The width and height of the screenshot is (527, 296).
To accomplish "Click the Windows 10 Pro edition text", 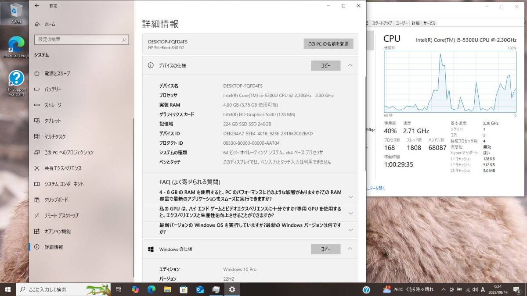I will [x=240, y=269].
